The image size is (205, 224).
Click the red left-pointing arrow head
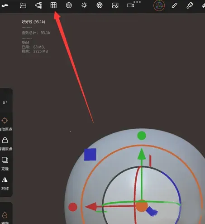pos(91,206)
